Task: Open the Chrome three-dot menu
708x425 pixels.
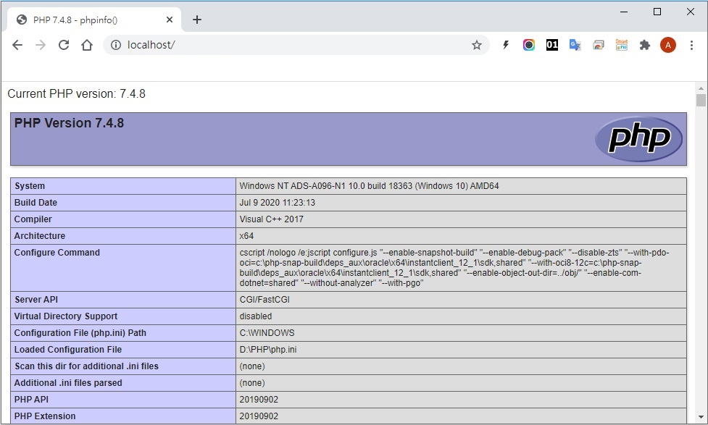Action: [x=691, y=45]
